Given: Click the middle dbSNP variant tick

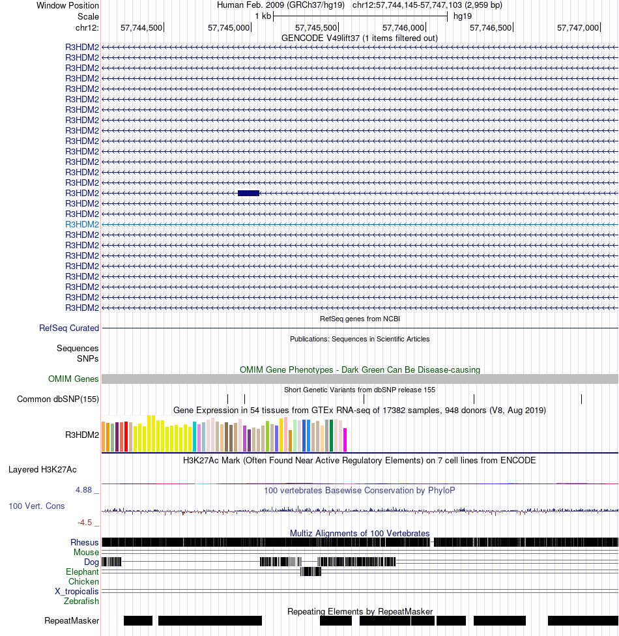Looking at the screenshot, I should pyautogui.click(x=364, y=399).
